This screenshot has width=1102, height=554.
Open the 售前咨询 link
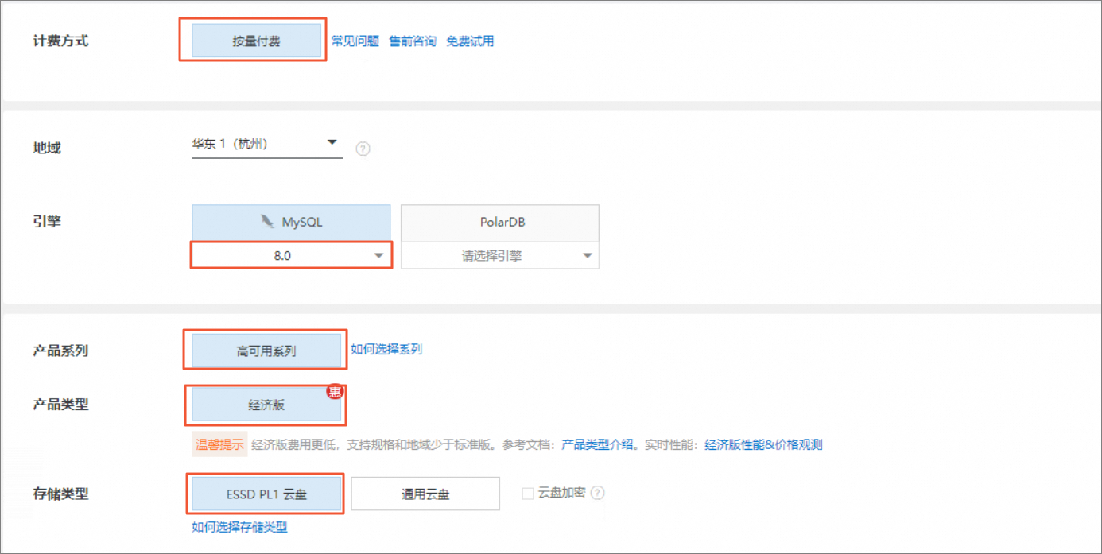[x=413, y=41]
